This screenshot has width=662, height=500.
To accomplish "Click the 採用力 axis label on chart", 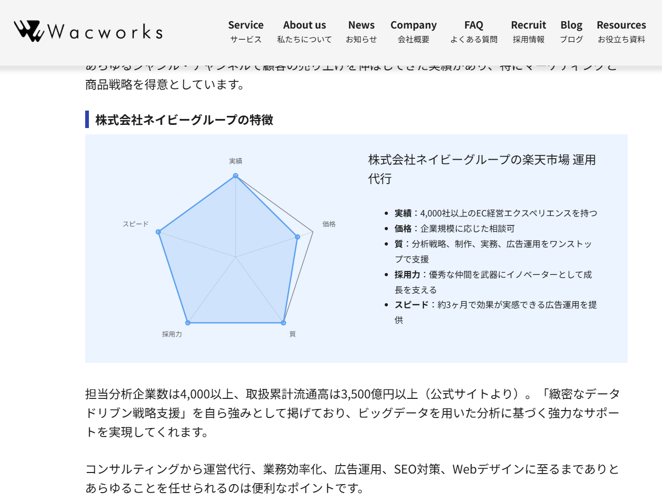I will point(172,334).
